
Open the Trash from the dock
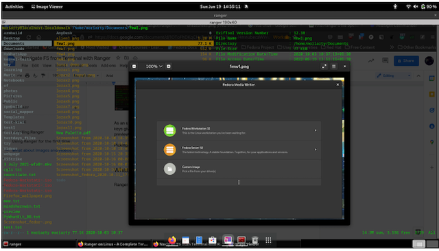254,240
